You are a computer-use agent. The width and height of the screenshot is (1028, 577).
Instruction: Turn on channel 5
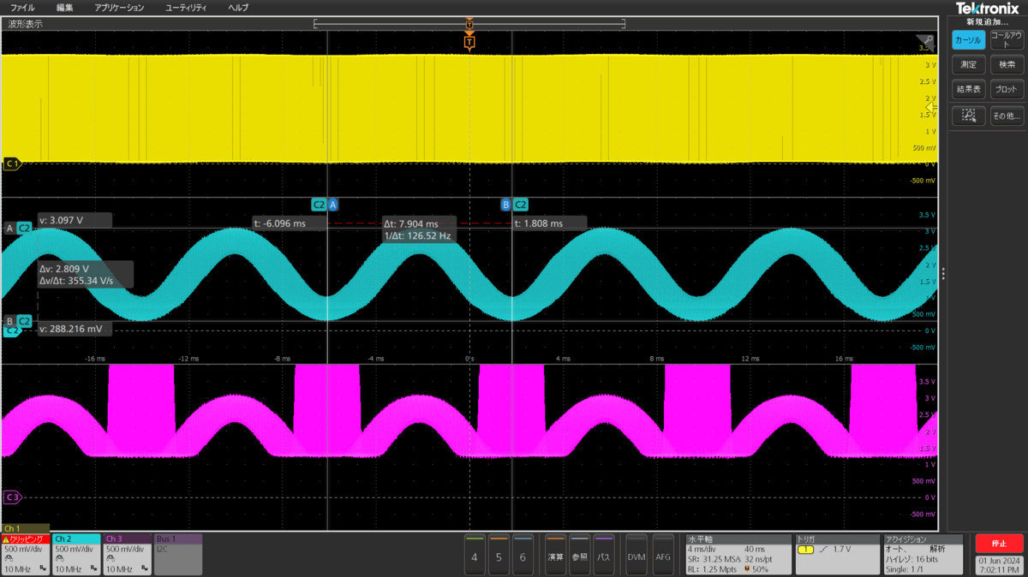pos(499,555)
